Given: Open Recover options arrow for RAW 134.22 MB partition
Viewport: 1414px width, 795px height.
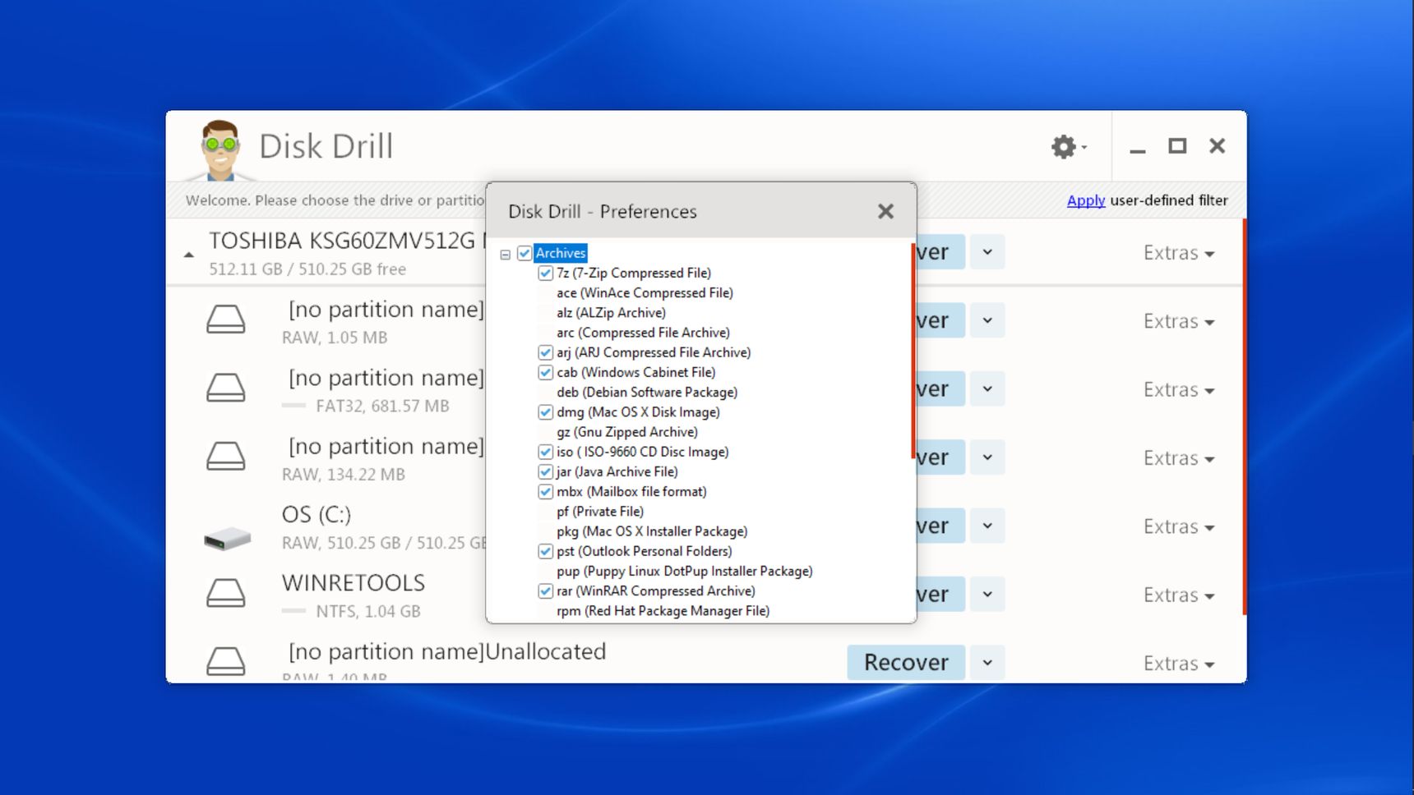Looking at the screenshot, I should pyautogui.click(x=987, y=457).
